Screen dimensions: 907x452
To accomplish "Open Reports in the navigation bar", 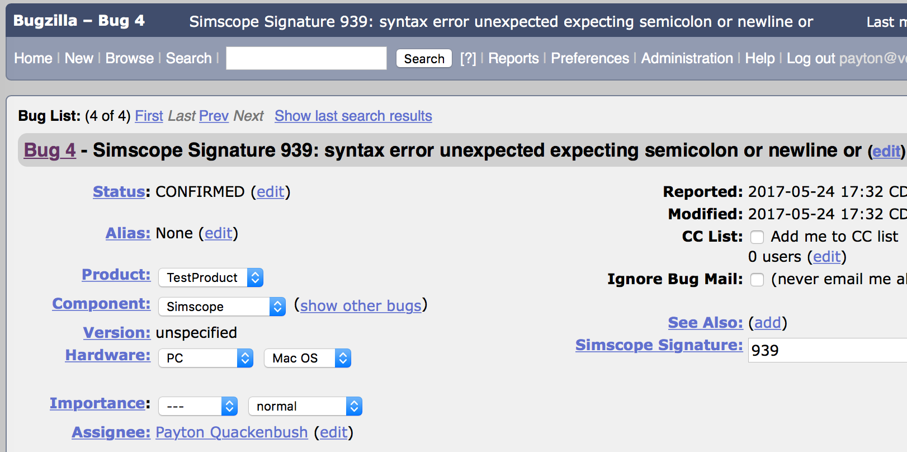I will tap(513, 58).
